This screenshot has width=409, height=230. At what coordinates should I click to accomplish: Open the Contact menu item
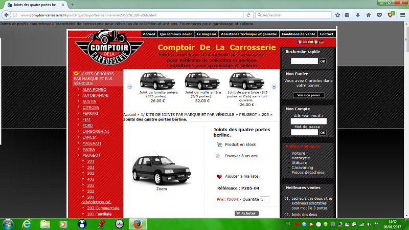click(x=327, y=34)
